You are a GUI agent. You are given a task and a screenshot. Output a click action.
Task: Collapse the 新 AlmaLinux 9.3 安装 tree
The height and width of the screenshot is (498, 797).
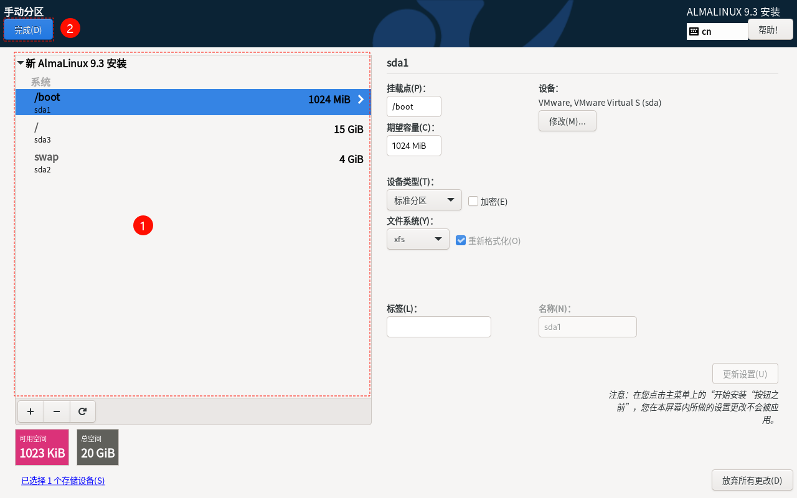(21, 63)
